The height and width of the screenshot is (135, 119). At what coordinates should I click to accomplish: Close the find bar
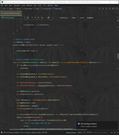[117, 17]
